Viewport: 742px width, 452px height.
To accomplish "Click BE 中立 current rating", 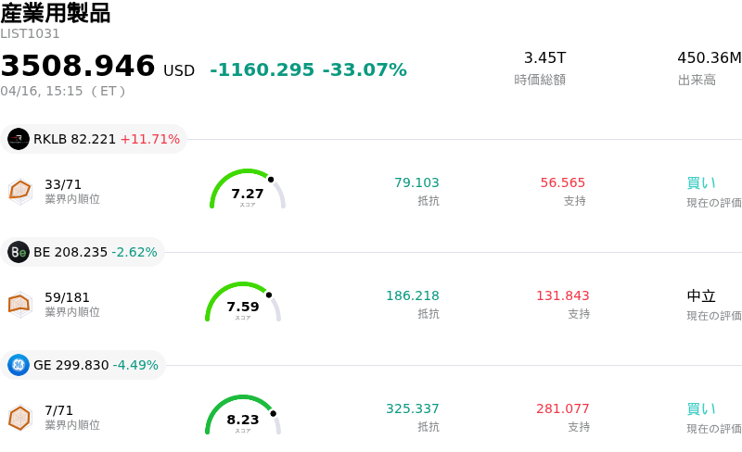I will 701,296.
